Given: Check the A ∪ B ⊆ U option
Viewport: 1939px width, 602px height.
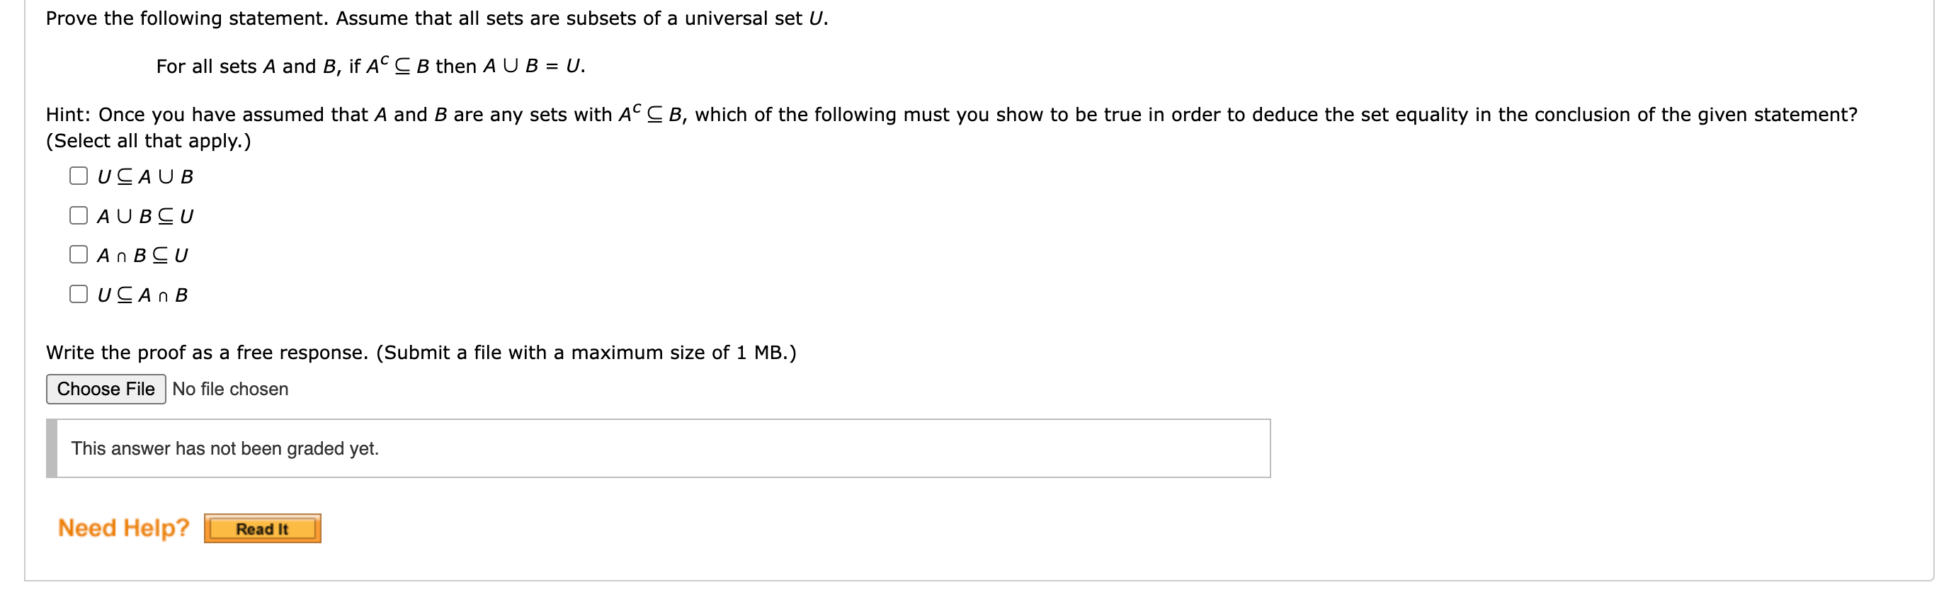Looking at the screenshot, I should tap(79, 215).
